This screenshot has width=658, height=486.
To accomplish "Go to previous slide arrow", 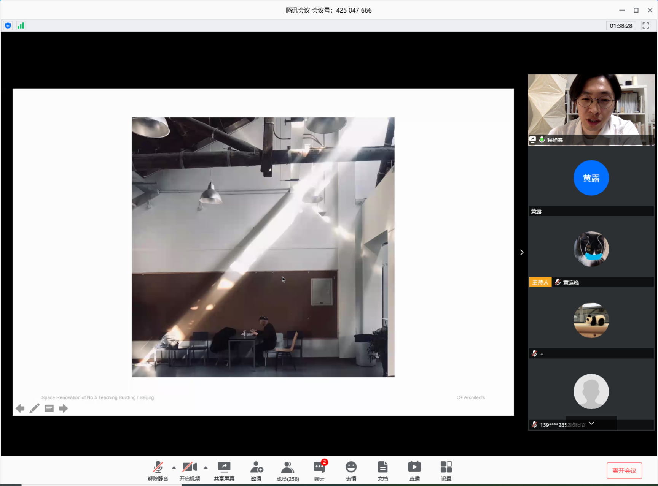I will (20, 408).
